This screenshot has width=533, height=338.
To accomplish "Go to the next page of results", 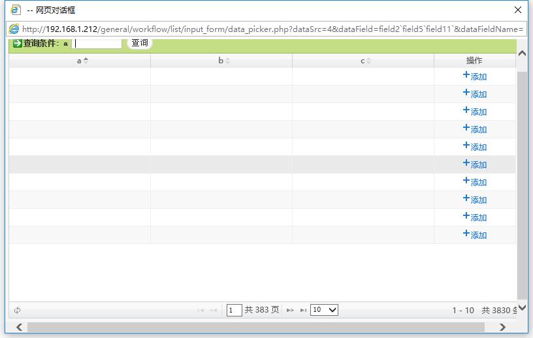I will 290,310.
